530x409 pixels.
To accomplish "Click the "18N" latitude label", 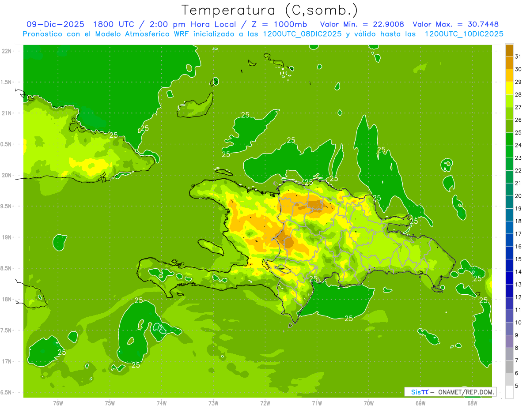I will click(6, 300).
